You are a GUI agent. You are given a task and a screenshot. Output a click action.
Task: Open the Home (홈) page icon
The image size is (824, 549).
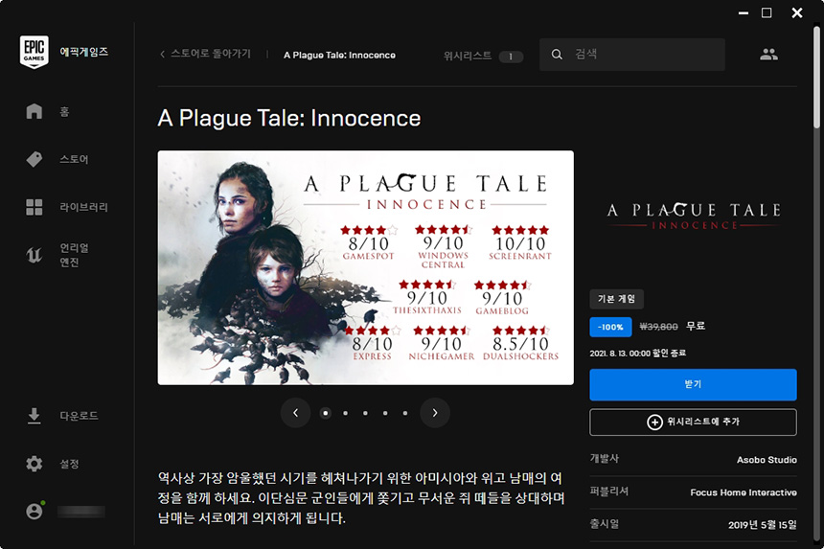[34, 111]
